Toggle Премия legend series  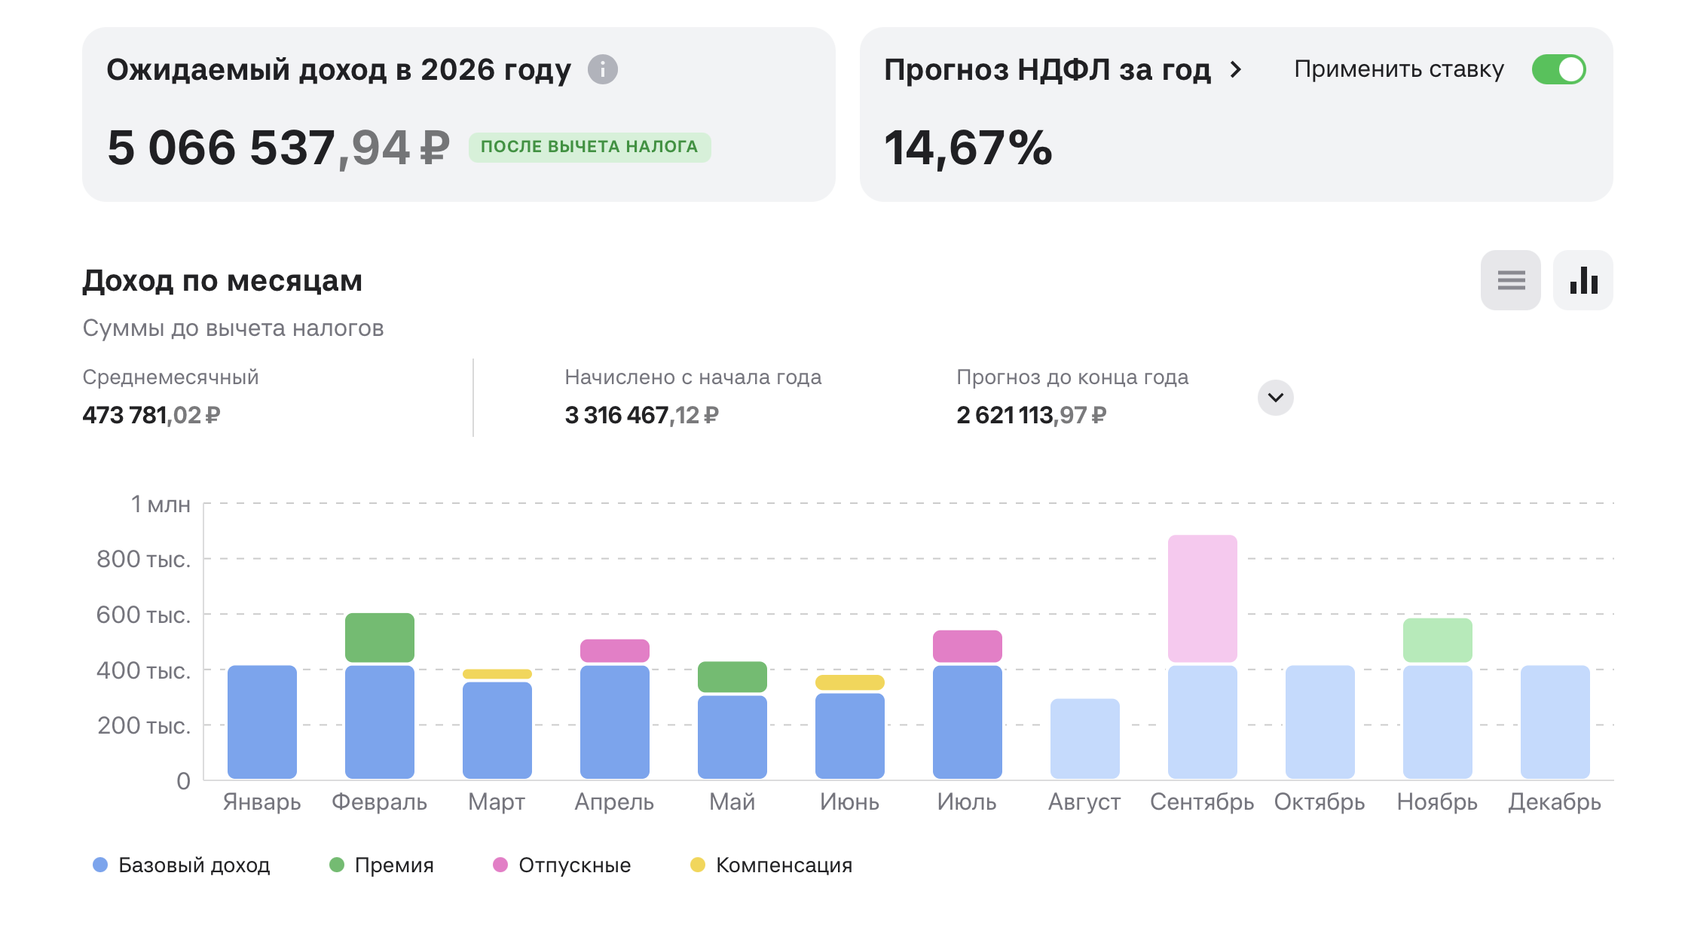(382, 865)
